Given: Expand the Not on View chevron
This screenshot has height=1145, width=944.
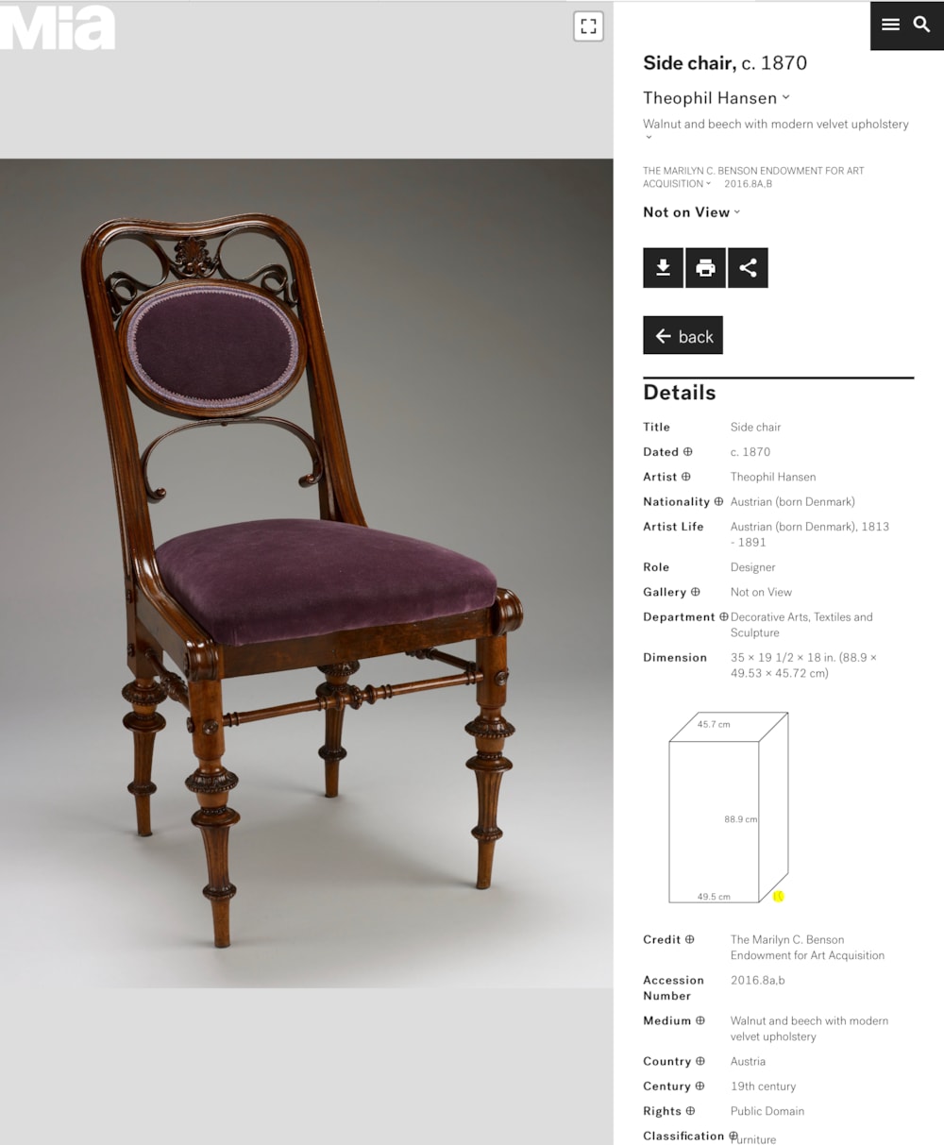Looking at the screenshot, I should (x=737, y=212).
